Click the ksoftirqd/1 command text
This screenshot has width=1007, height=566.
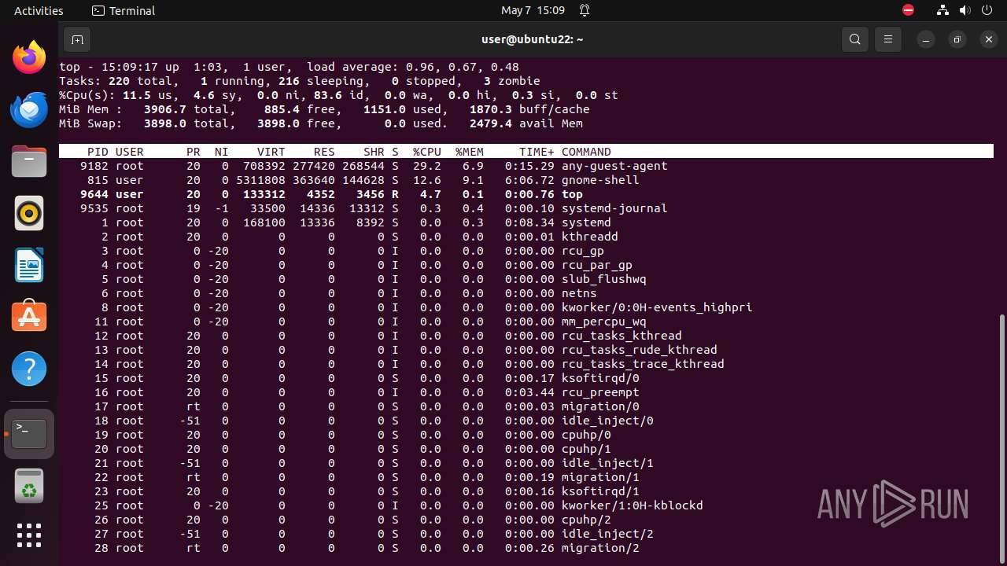pos(600,491)
